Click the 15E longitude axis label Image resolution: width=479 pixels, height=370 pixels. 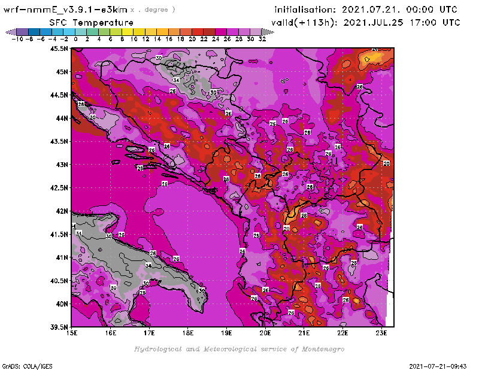click(72, 333)
